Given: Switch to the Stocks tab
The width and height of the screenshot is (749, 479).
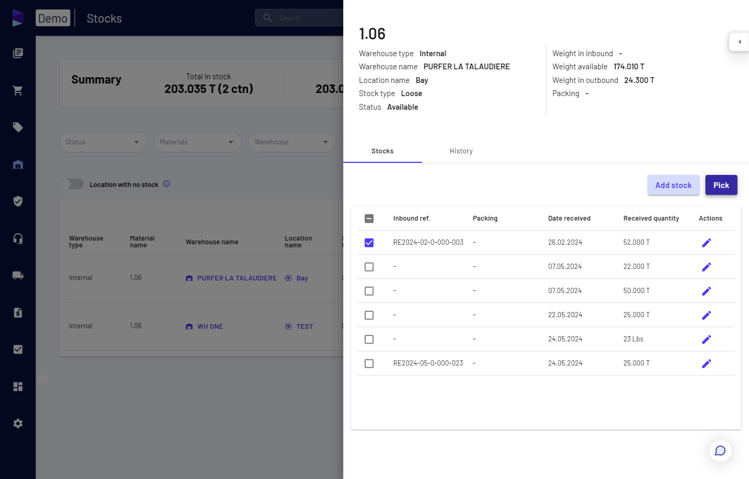Looking at the screenshot, I should coord(383,151).
